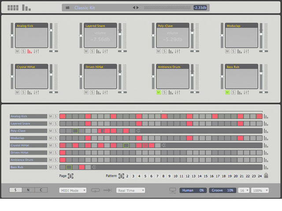282x211 pixels.
Task: Open Crystal HiHat pad velocity bars icon
Action: click(x=30, y=93)
